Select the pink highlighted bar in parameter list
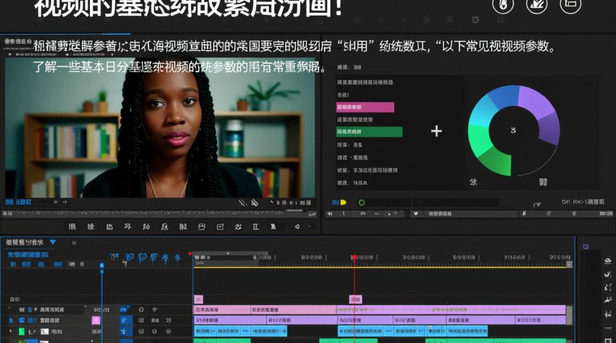 click(365, 107)
